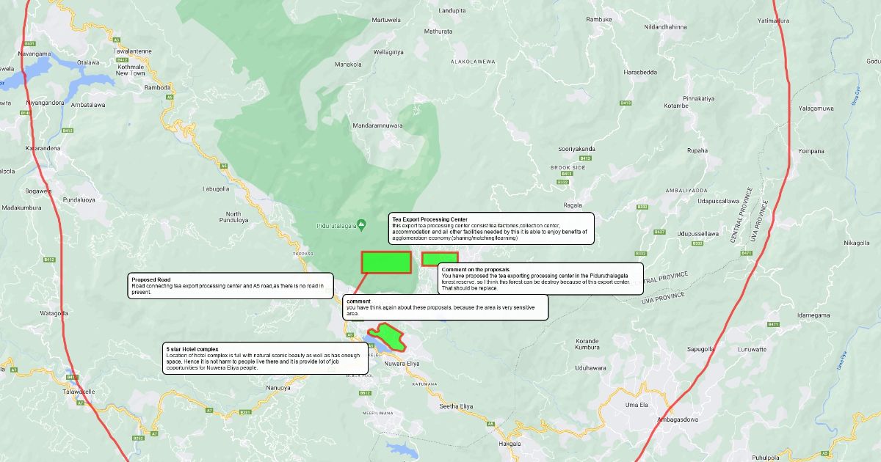Click the Ragala place label
Viewport: 881px width, 462px height.
point(573,205)
